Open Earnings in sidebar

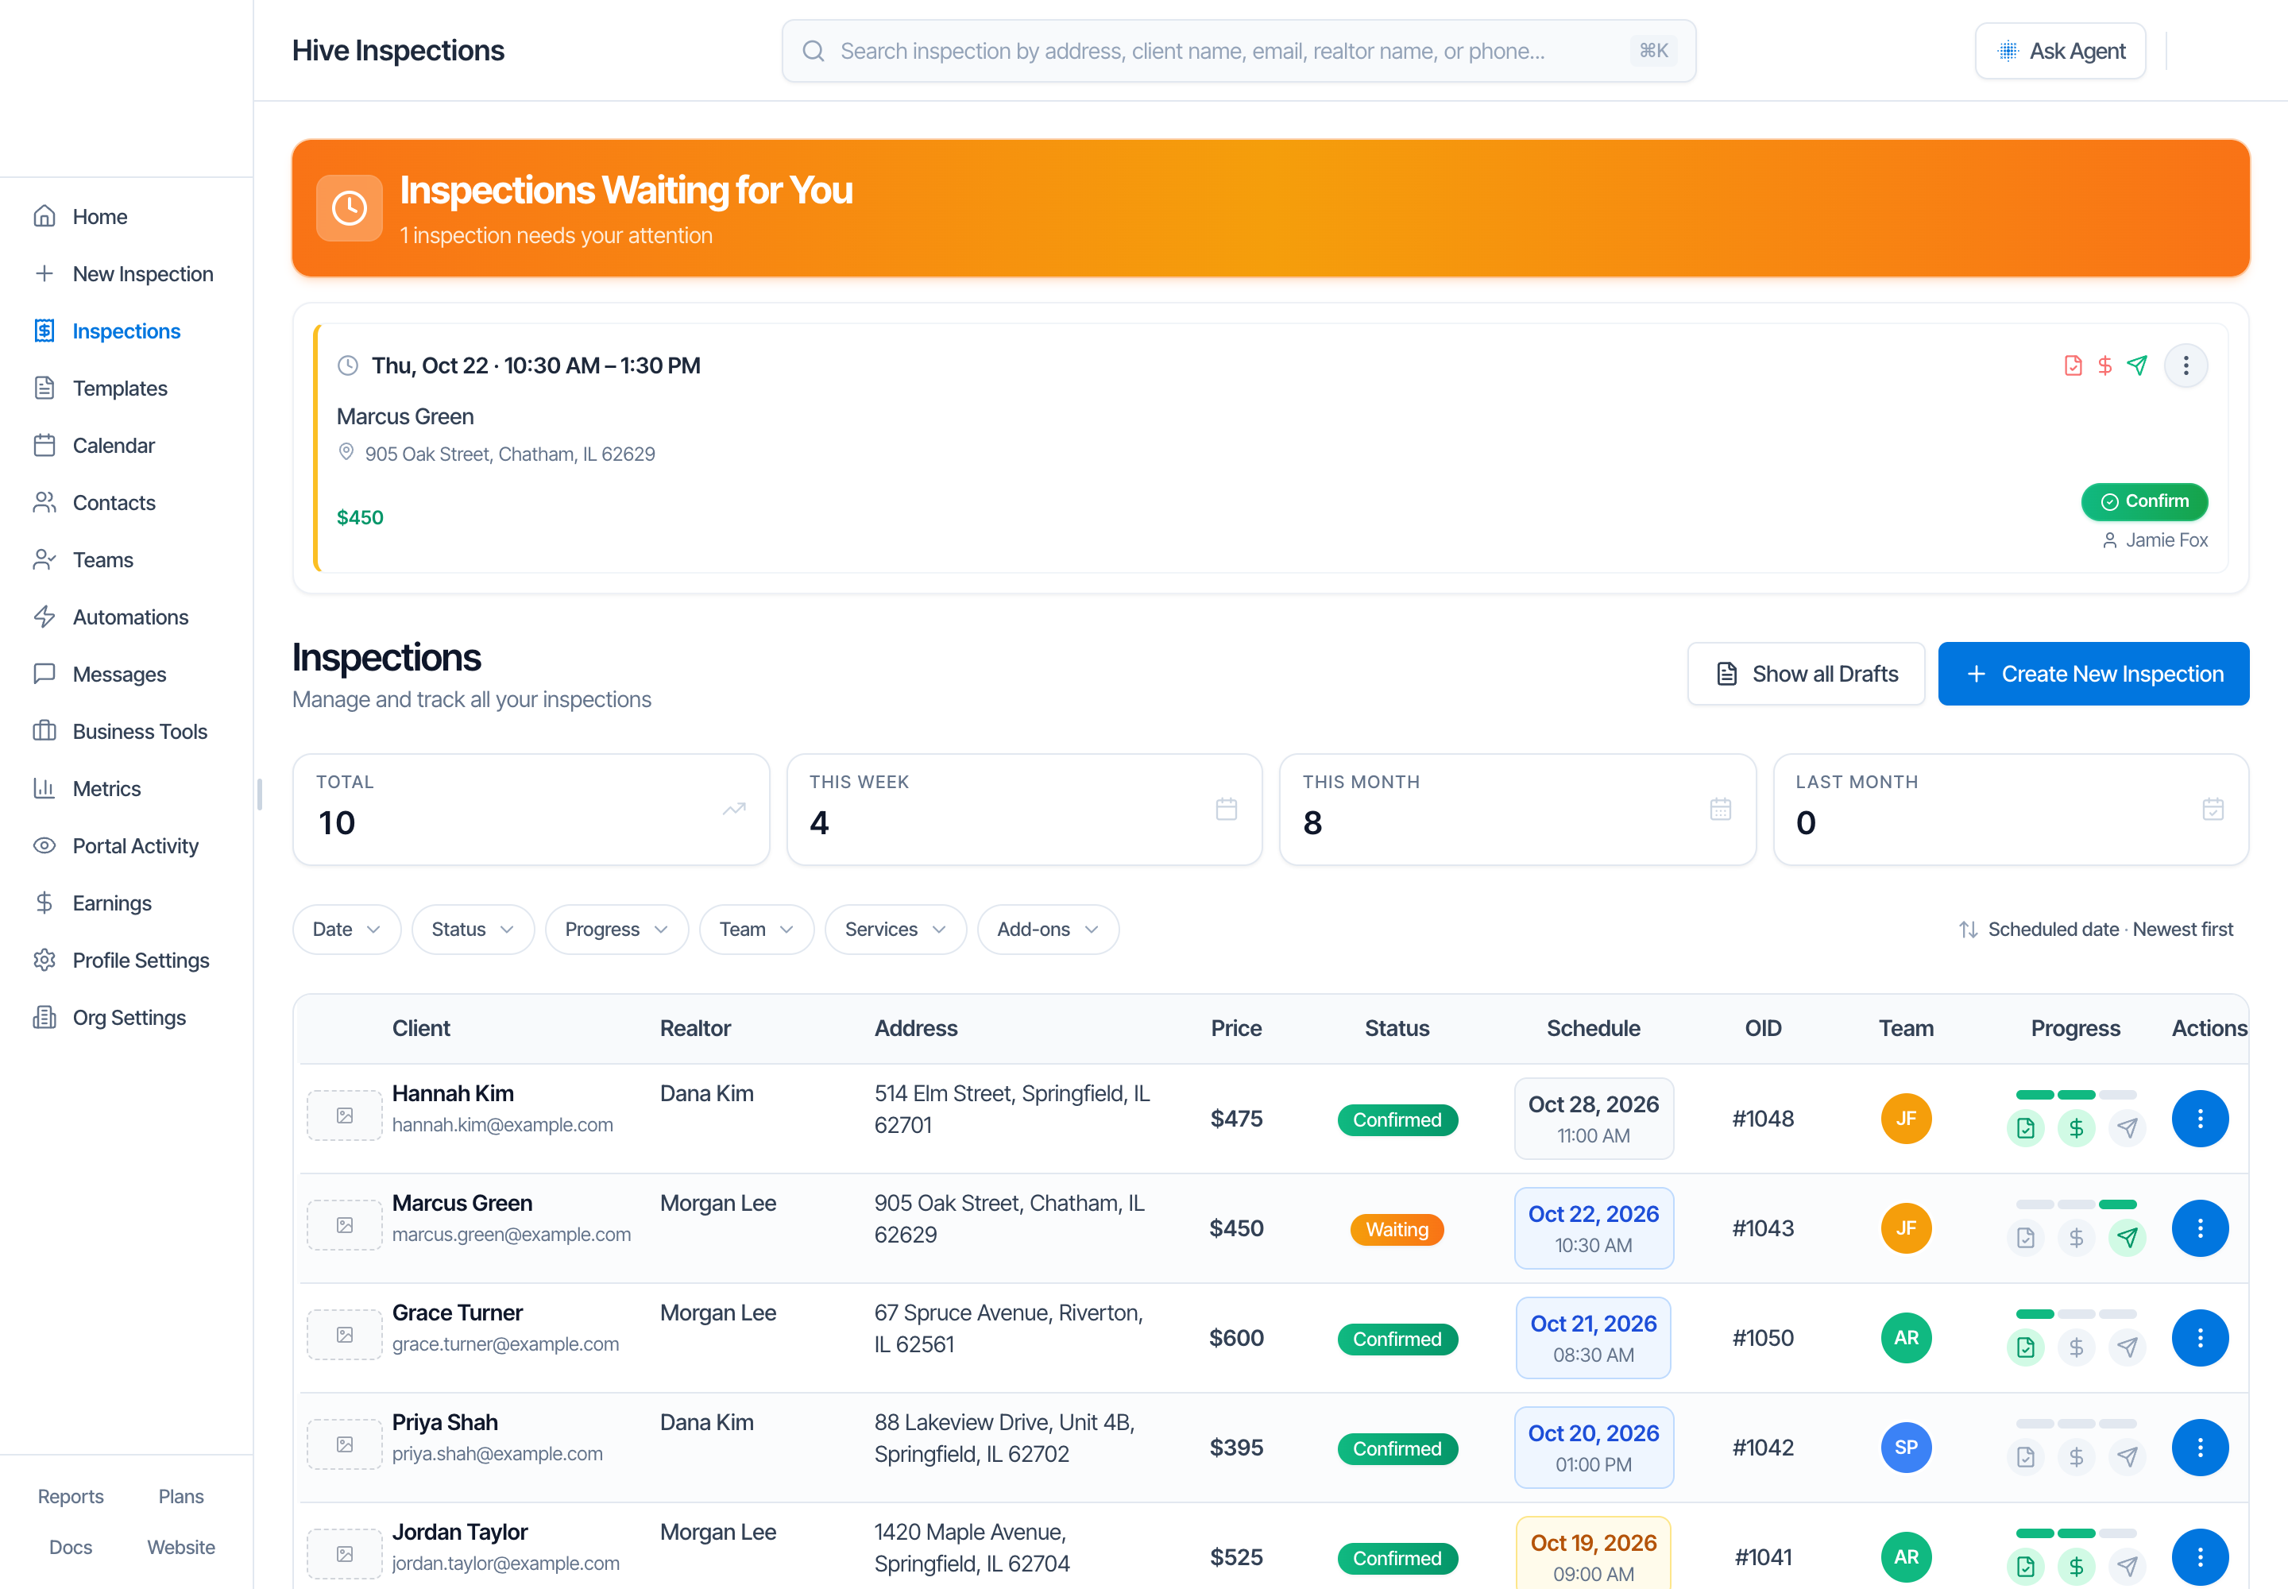126,903
